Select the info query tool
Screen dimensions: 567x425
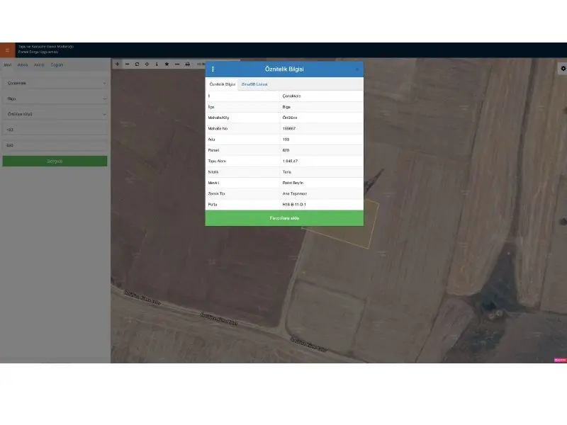point(157,64)
